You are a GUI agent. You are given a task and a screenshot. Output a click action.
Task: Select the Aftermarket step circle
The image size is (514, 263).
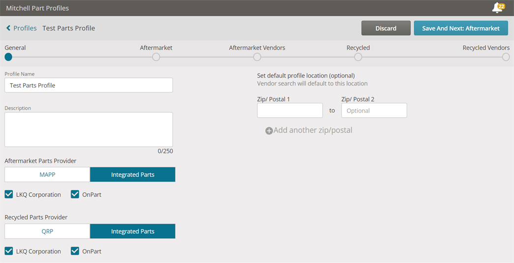click(x=156, y=57)
